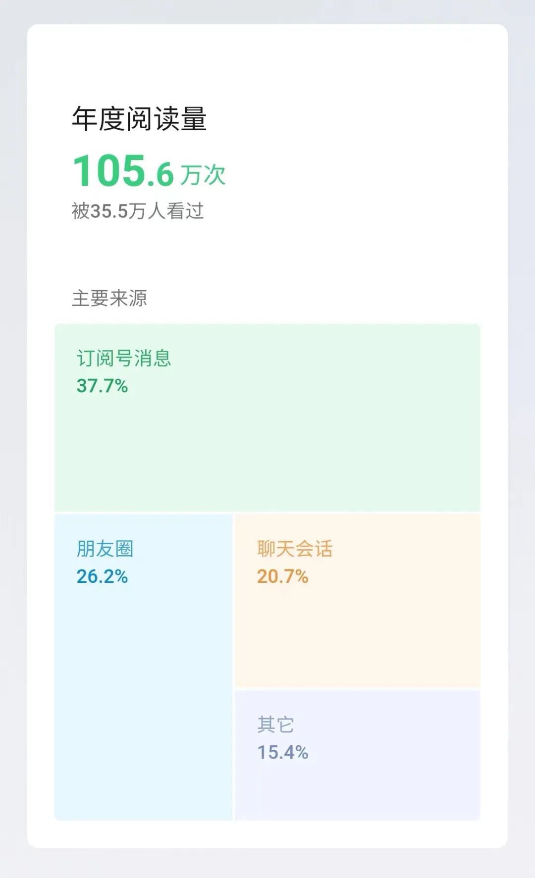Click the 朋友圈 label text
The width and height of the screenshot is (535, 878).
click(105, 549)
